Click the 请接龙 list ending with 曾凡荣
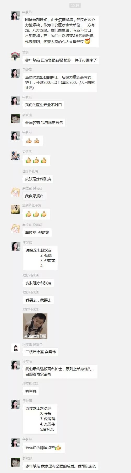This screenshot has height=473, width=131. tap(40, 419)
